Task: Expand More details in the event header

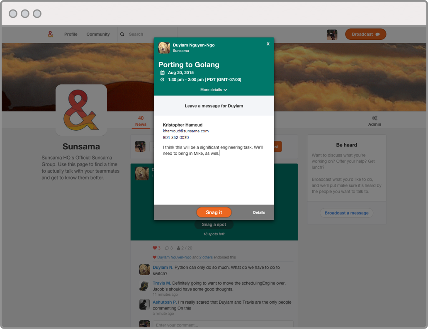Action: [214, 90]
